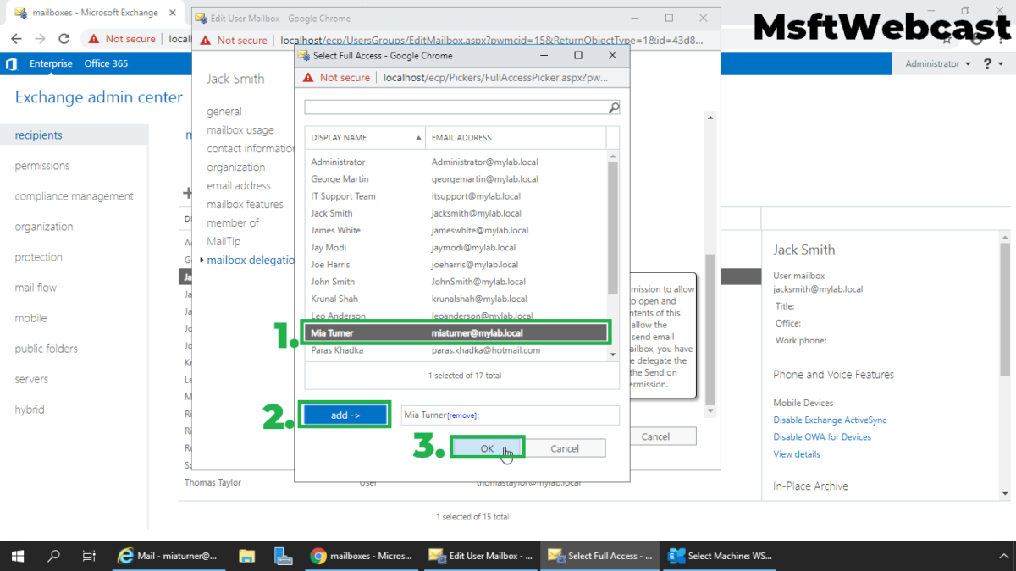Select permissions in the left navigation
This screenshot has height=571, width=1016.
tap(41, 165)
